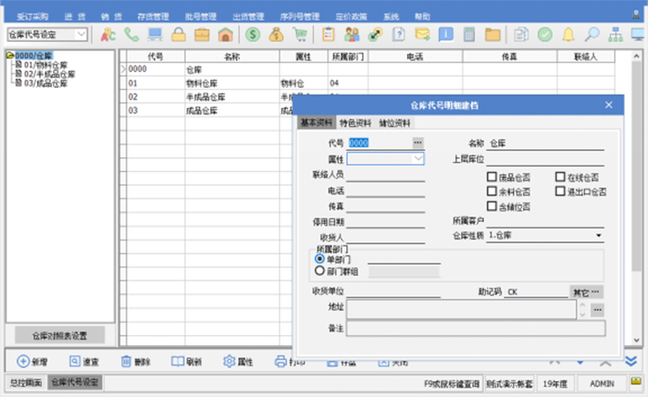This screenshot has width=648, height=397.
Task: Open the 属性 dropdown in dialog
Action: tap(418, 159)
